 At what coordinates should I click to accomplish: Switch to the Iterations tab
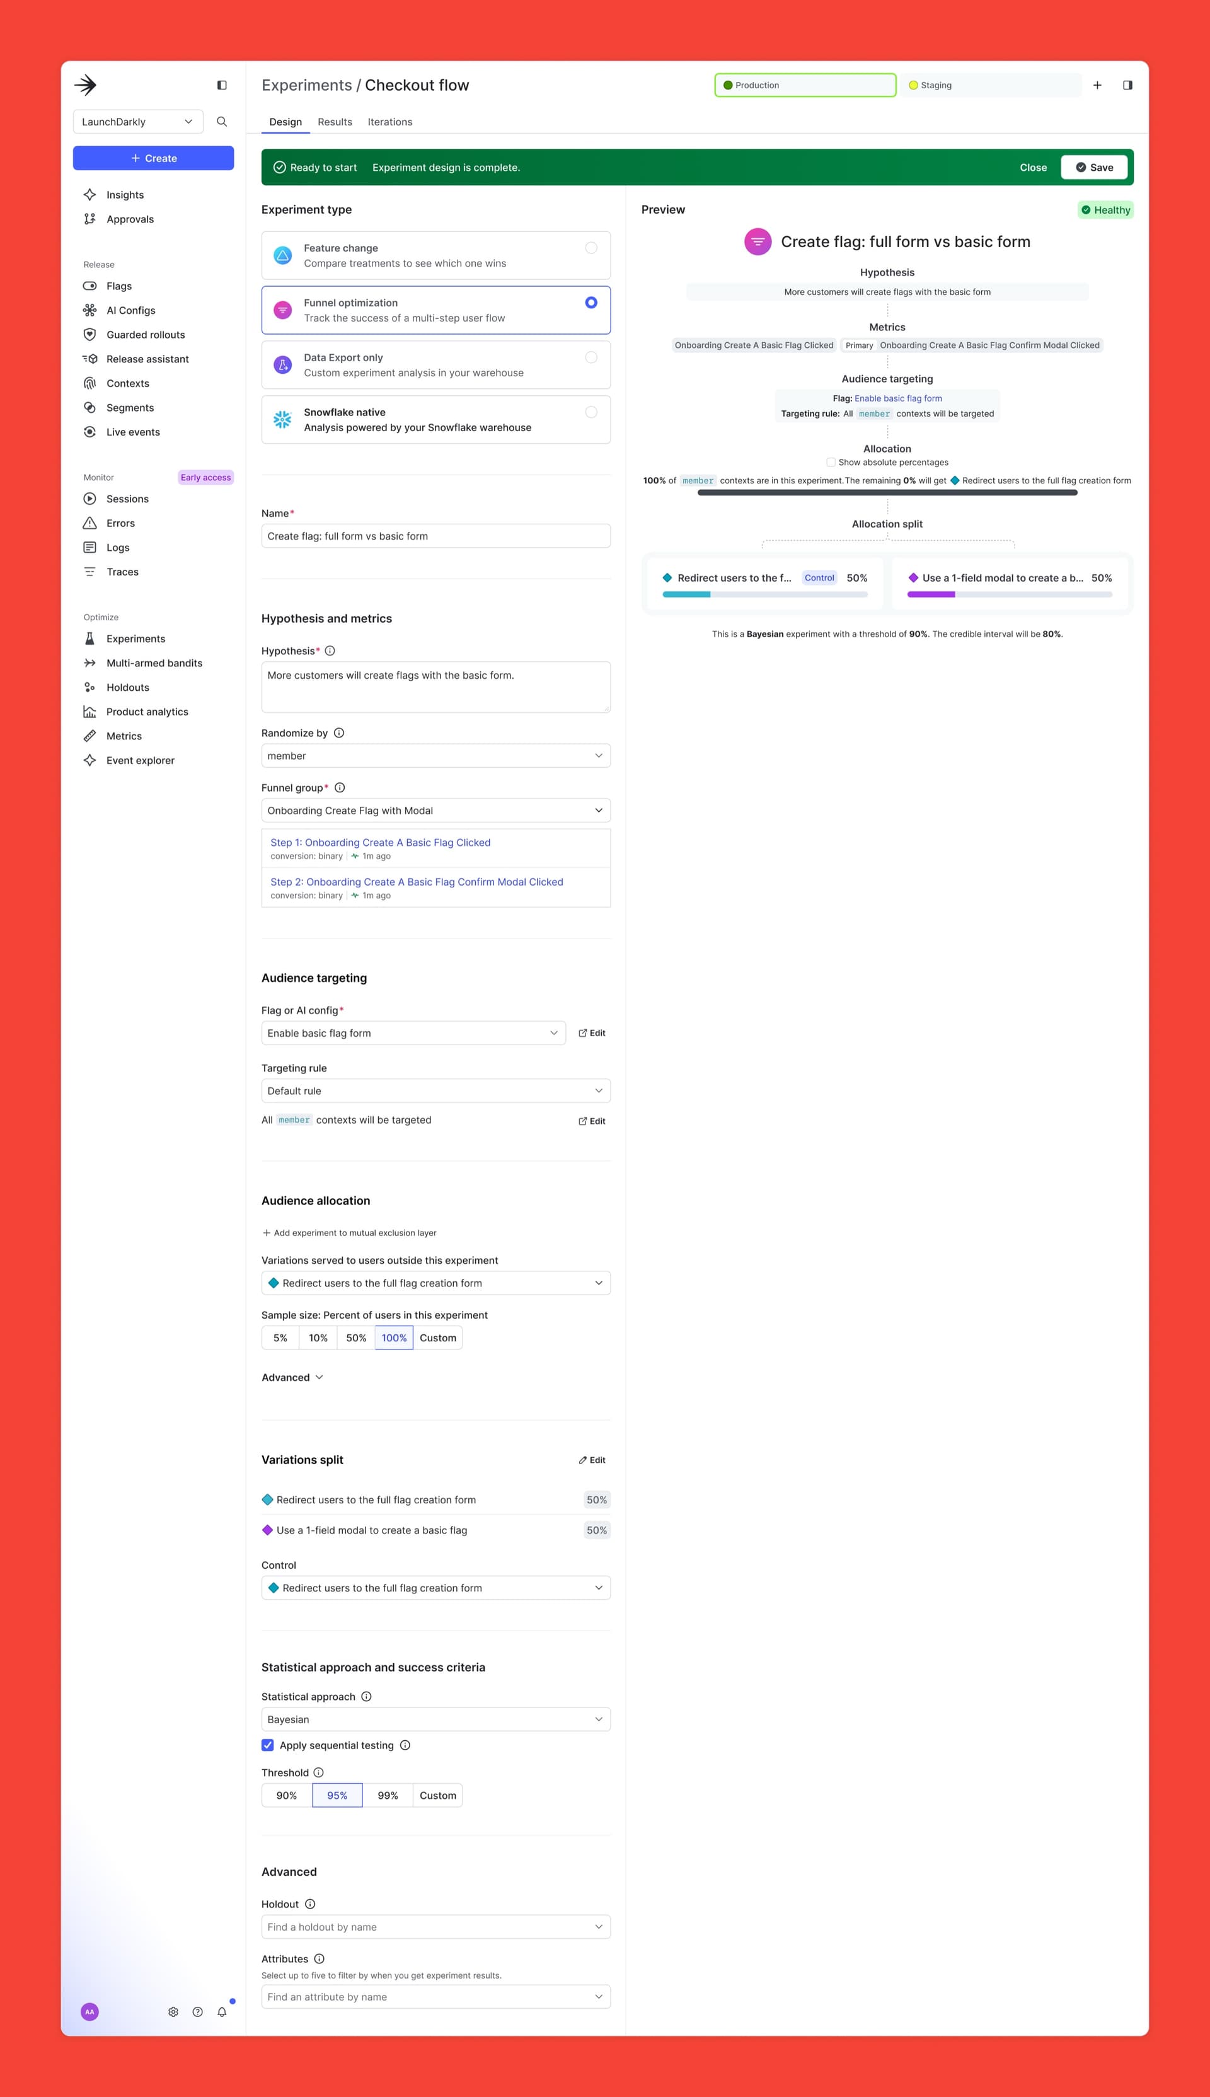coord(389,122)
